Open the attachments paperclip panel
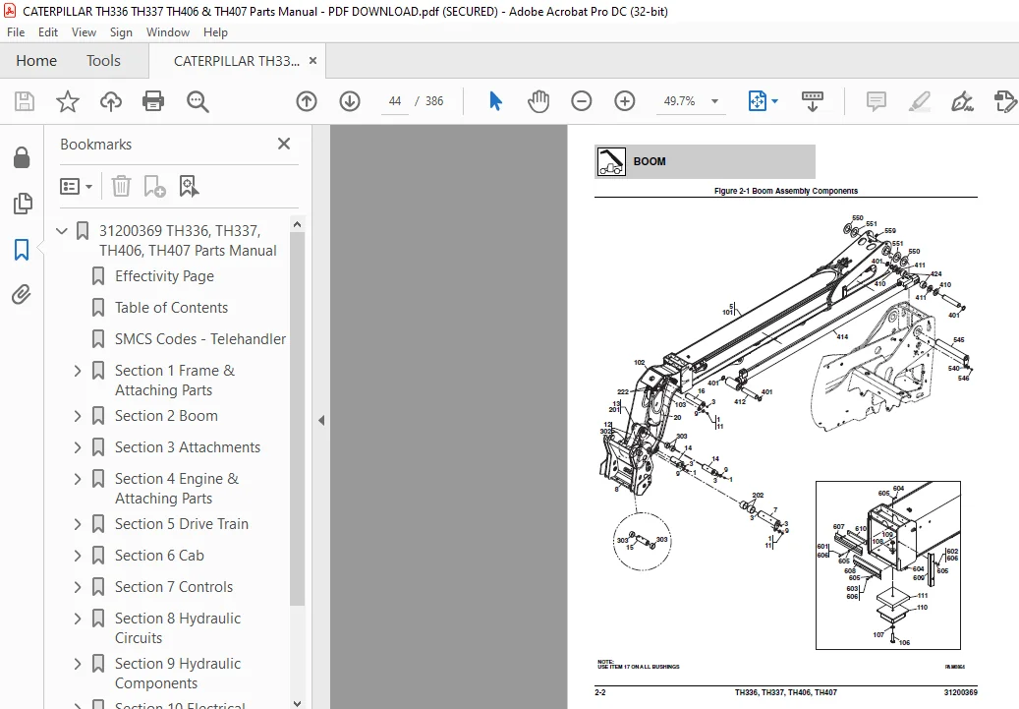Viewport: 1019px width, 709px height. coord(22,295)
